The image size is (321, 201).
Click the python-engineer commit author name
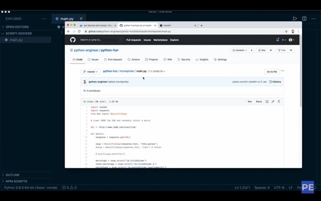coord(98,82)
